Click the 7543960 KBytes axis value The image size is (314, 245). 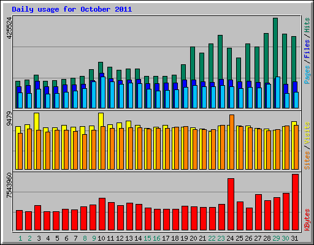tap(9, 186)
